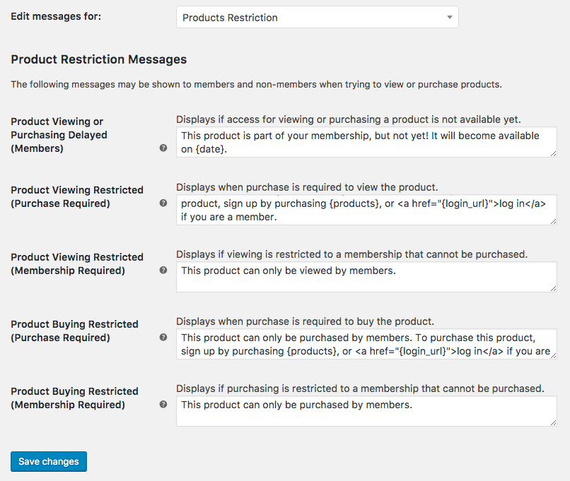Click resize handle of Purchasing Delayed textarea
The height and width of the screenshot is (481, 570).
tap(553, 153)
